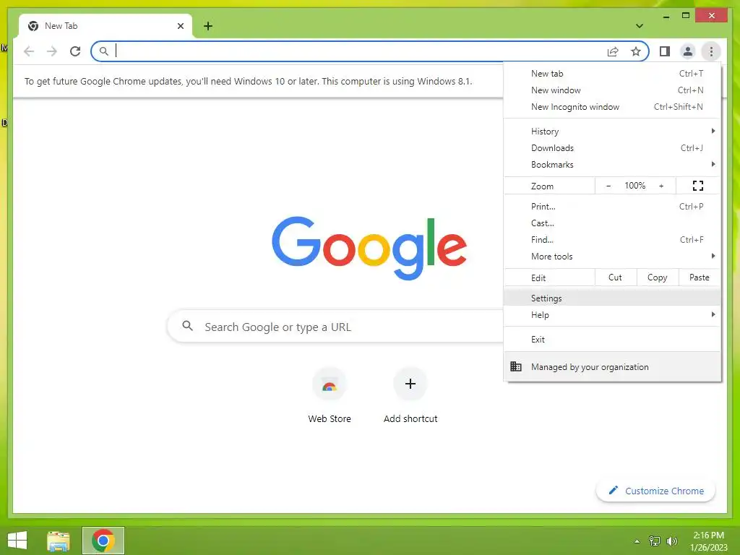Expand the Help submenu
This screenshot has width=740, height=555.
[x=613, y=315]
